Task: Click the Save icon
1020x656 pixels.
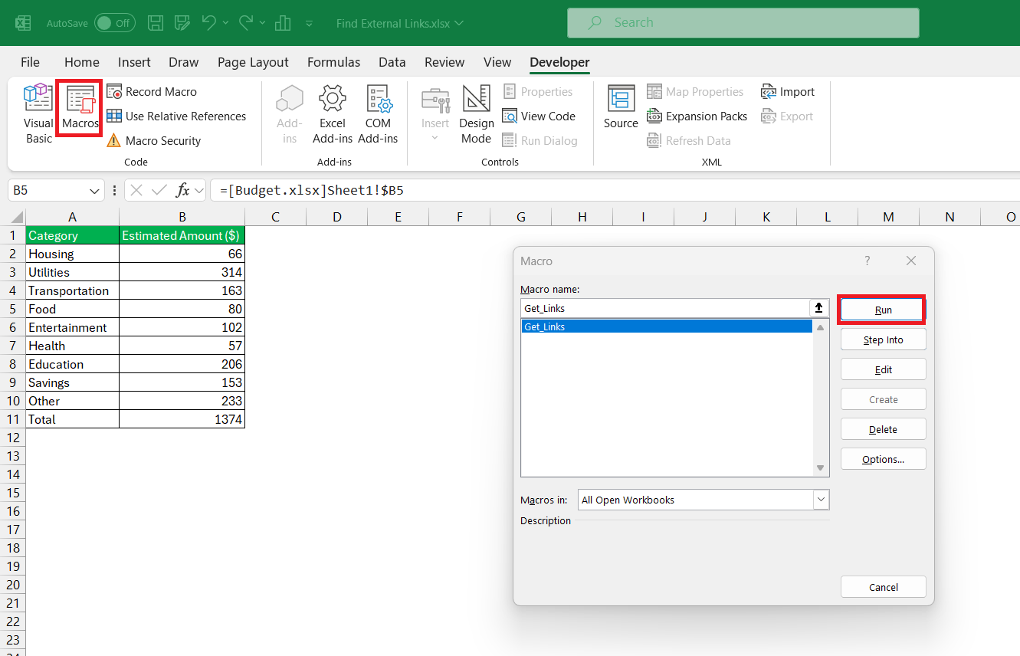Action: pyautogui.click(x=156, y=22)
